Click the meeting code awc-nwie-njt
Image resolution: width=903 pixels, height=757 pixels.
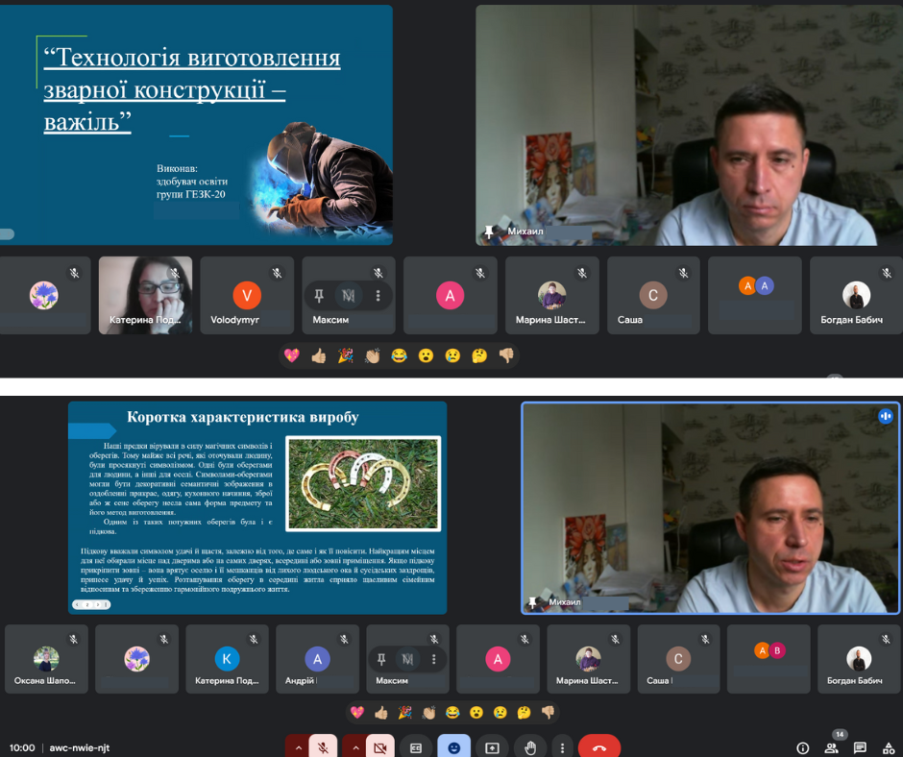pos(80,747)
